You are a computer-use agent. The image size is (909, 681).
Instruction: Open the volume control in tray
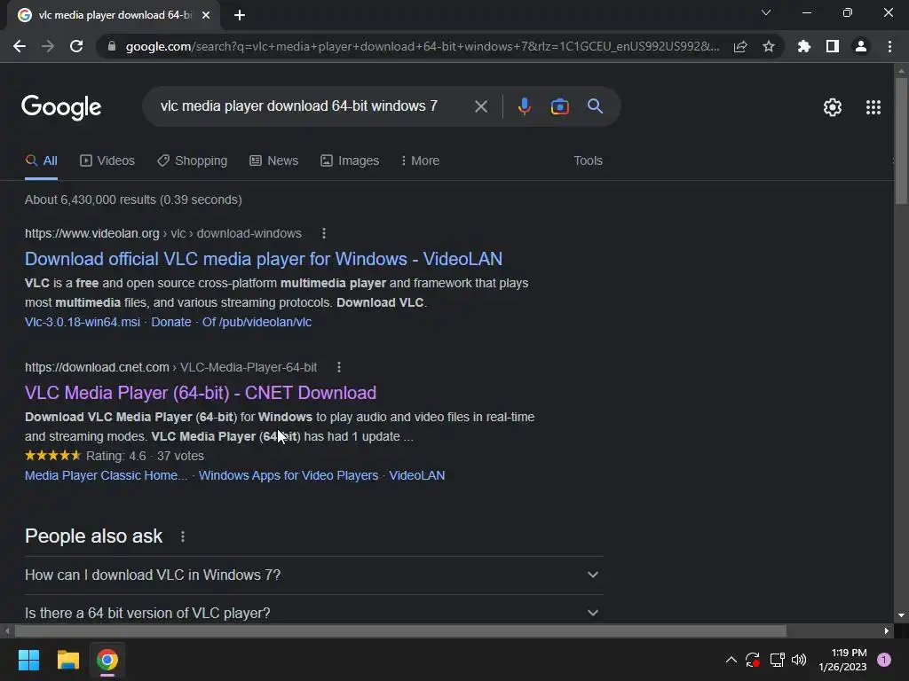click(799, 660)
